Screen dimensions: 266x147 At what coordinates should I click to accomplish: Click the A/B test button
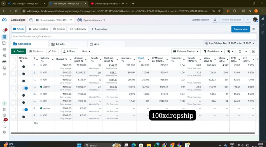(x=70, y=51)
